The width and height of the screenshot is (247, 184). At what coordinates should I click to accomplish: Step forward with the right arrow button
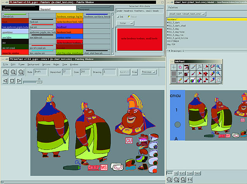pyautogui.click(x=19, y=81)
